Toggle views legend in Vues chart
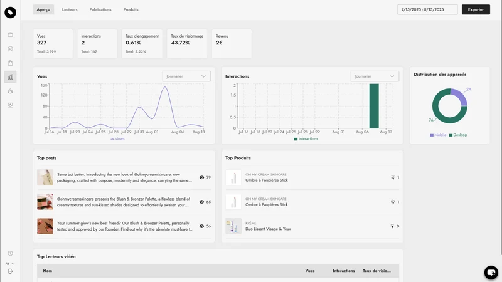Image resolution: width=502 pixels, height=282 pixels. (117, 139)
